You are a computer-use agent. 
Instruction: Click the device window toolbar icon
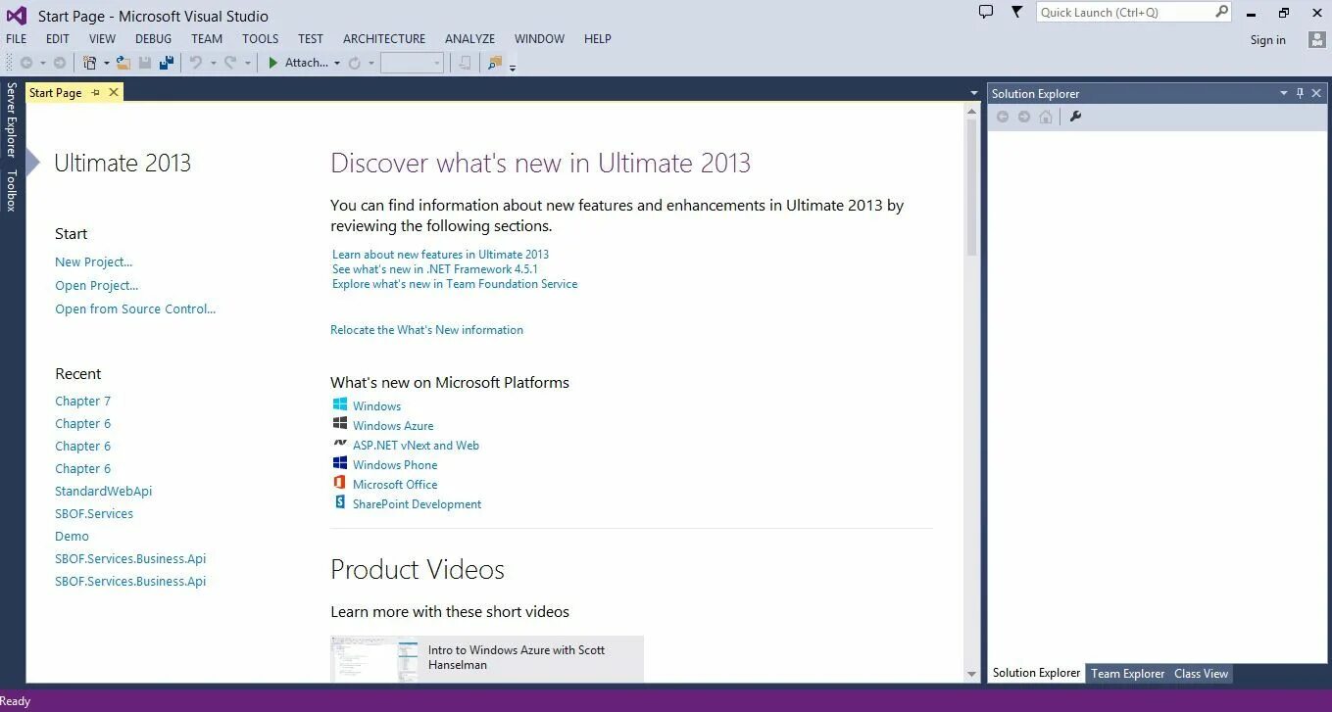click(466, 63)
